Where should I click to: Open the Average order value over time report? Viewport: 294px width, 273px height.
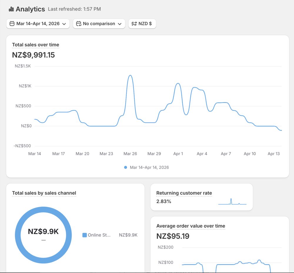point(191,226)
